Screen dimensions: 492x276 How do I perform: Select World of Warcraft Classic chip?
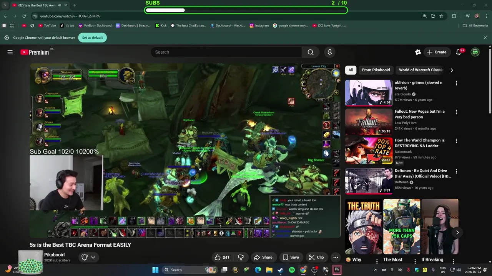coord(421,70)
